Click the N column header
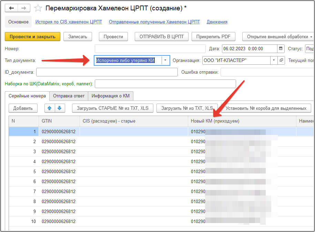Screen dimensions: 315x232 tap(24, 121)
